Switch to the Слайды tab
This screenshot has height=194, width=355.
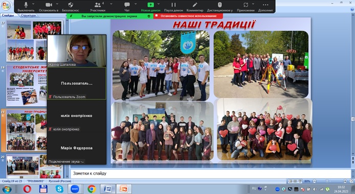(8, 15)
